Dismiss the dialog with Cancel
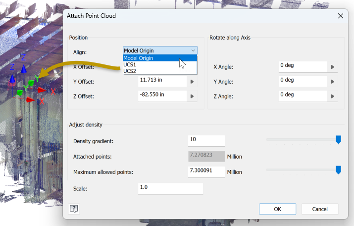This screenshot has width=354, height=226. (x=320, y=209)
